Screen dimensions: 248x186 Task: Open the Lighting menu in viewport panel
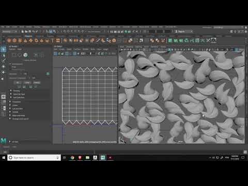point(138,47)
